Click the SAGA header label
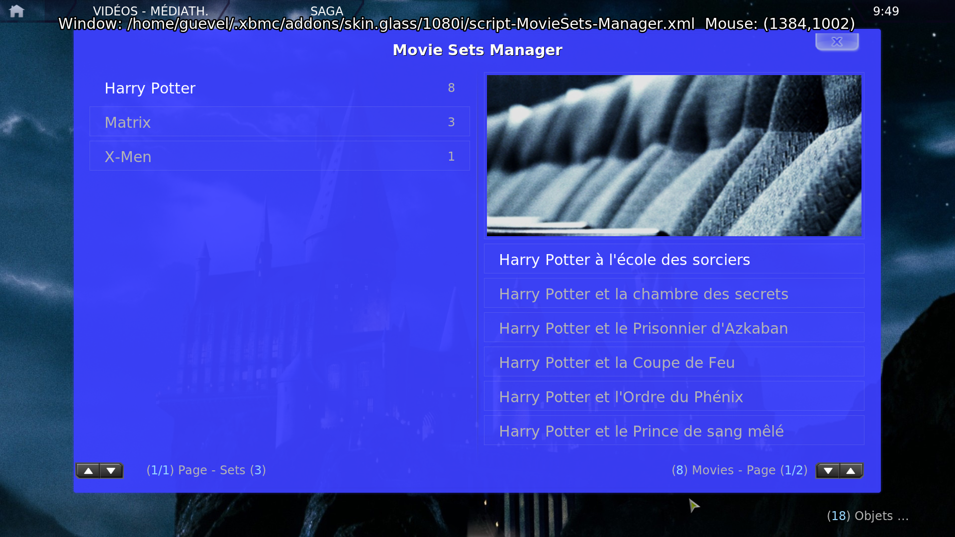Screen dimensions: 955x537 [327, 11]
